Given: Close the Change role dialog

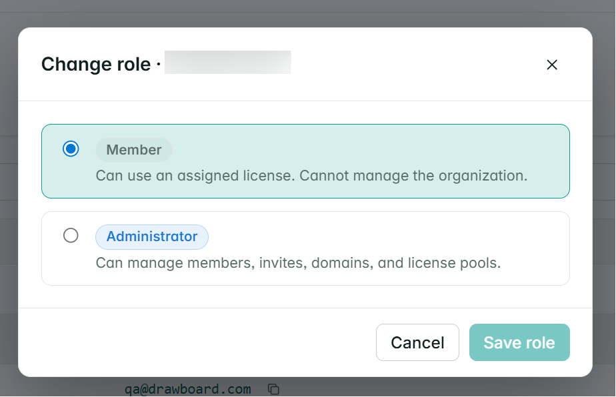Looking at the screenshot, I should click(552, 65).
